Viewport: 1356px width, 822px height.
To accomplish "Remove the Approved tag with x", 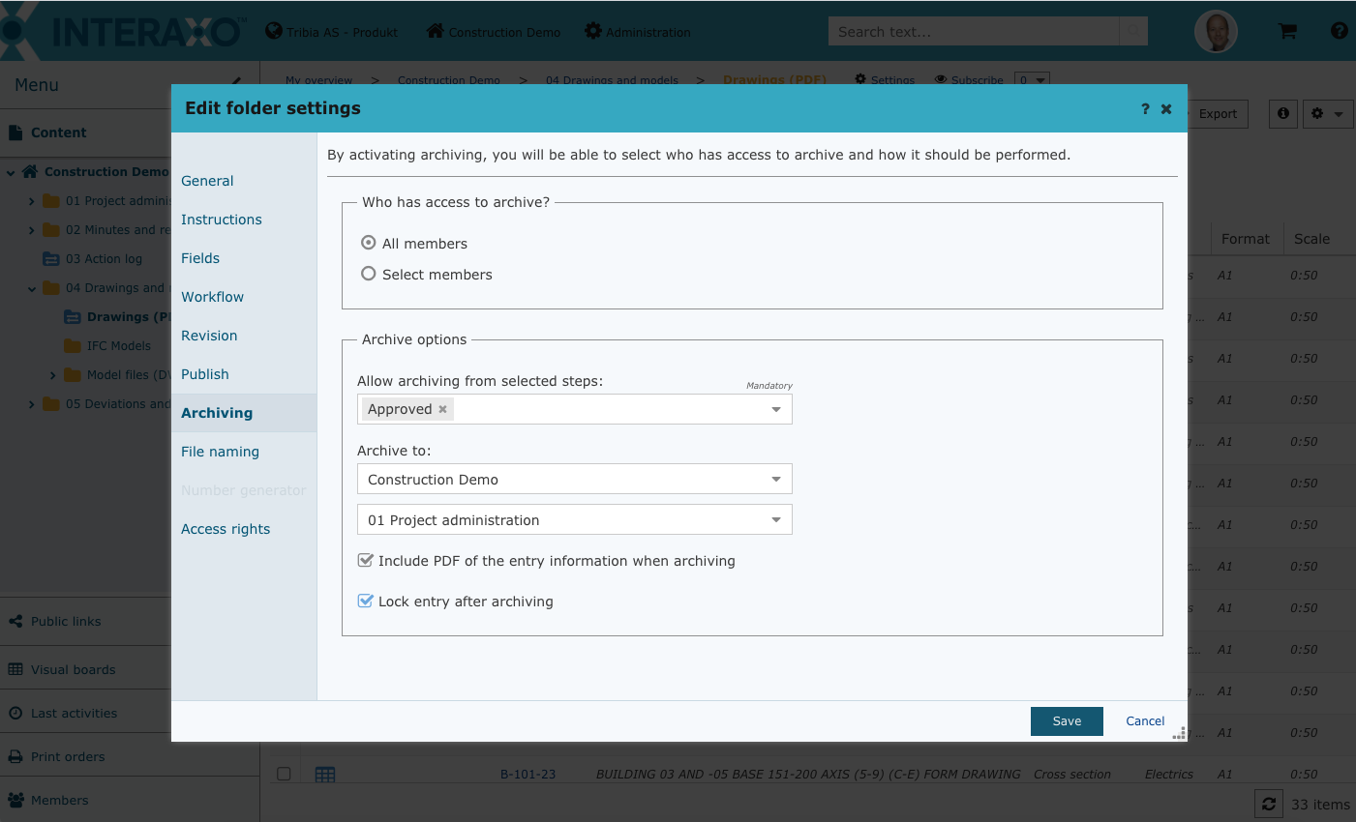I will tap(442, 409).
